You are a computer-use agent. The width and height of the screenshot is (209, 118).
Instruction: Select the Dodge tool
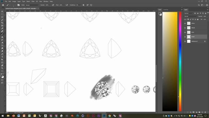[2, 51]
